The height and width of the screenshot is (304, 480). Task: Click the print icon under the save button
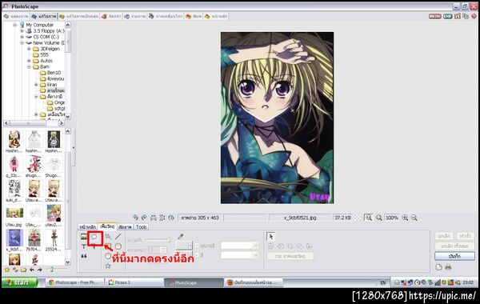tap(448, 267)
